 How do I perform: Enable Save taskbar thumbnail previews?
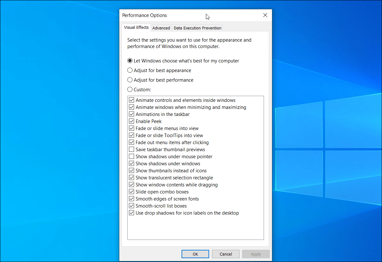click(x=132, y=149)
